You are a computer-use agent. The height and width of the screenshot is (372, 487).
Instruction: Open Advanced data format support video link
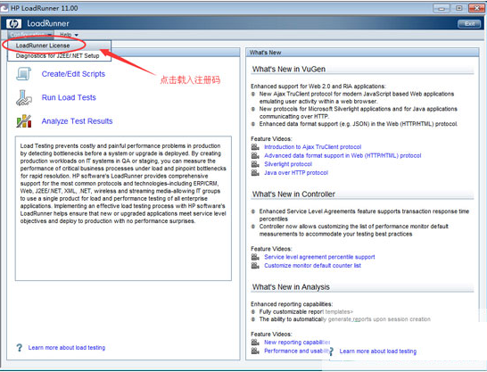click(343, 155)
